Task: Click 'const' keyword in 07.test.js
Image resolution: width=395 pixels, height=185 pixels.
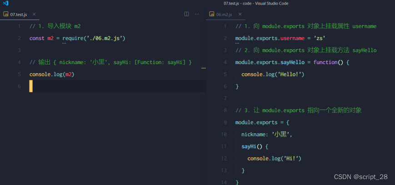Action: 37,38
